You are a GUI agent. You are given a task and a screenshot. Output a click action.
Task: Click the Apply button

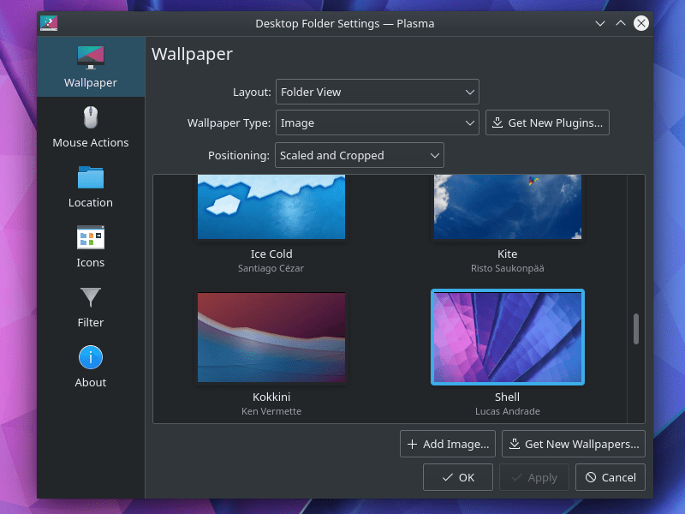click(x=533, y=477)
